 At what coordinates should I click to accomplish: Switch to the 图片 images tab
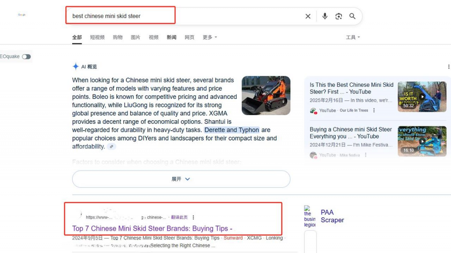point(136,37)
